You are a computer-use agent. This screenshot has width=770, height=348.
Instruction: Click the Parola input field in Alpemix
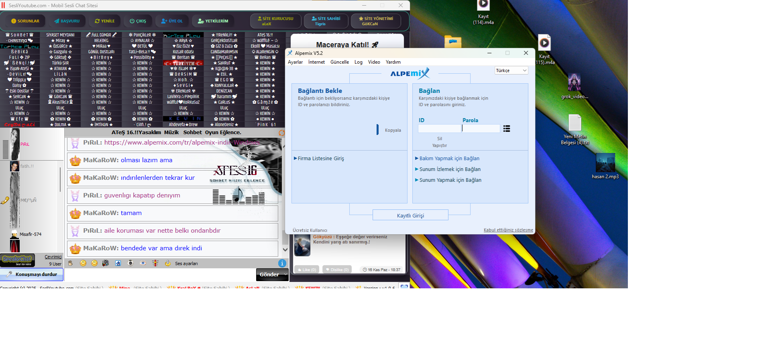pos(481,129)
